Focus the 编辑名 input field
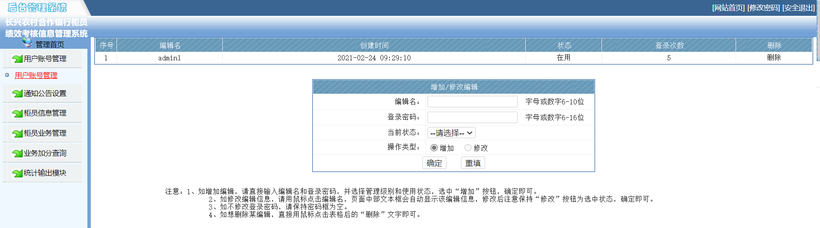Viewport: 820px width, 228px height. [x=473, y=101]
